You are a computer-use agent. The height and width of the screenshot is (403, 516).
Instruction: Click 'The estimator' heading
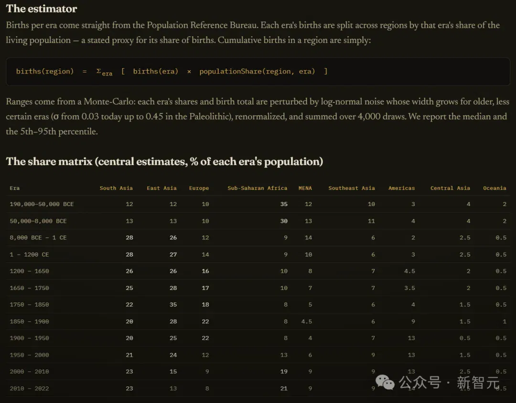point(42,9)
